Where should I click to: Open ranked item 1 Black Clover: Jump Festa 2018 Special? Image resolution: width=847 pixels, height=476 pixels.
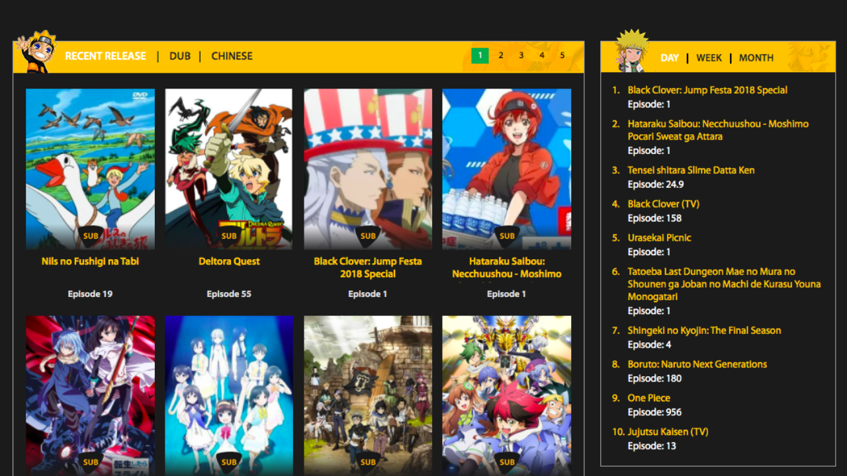coord(707,91)
